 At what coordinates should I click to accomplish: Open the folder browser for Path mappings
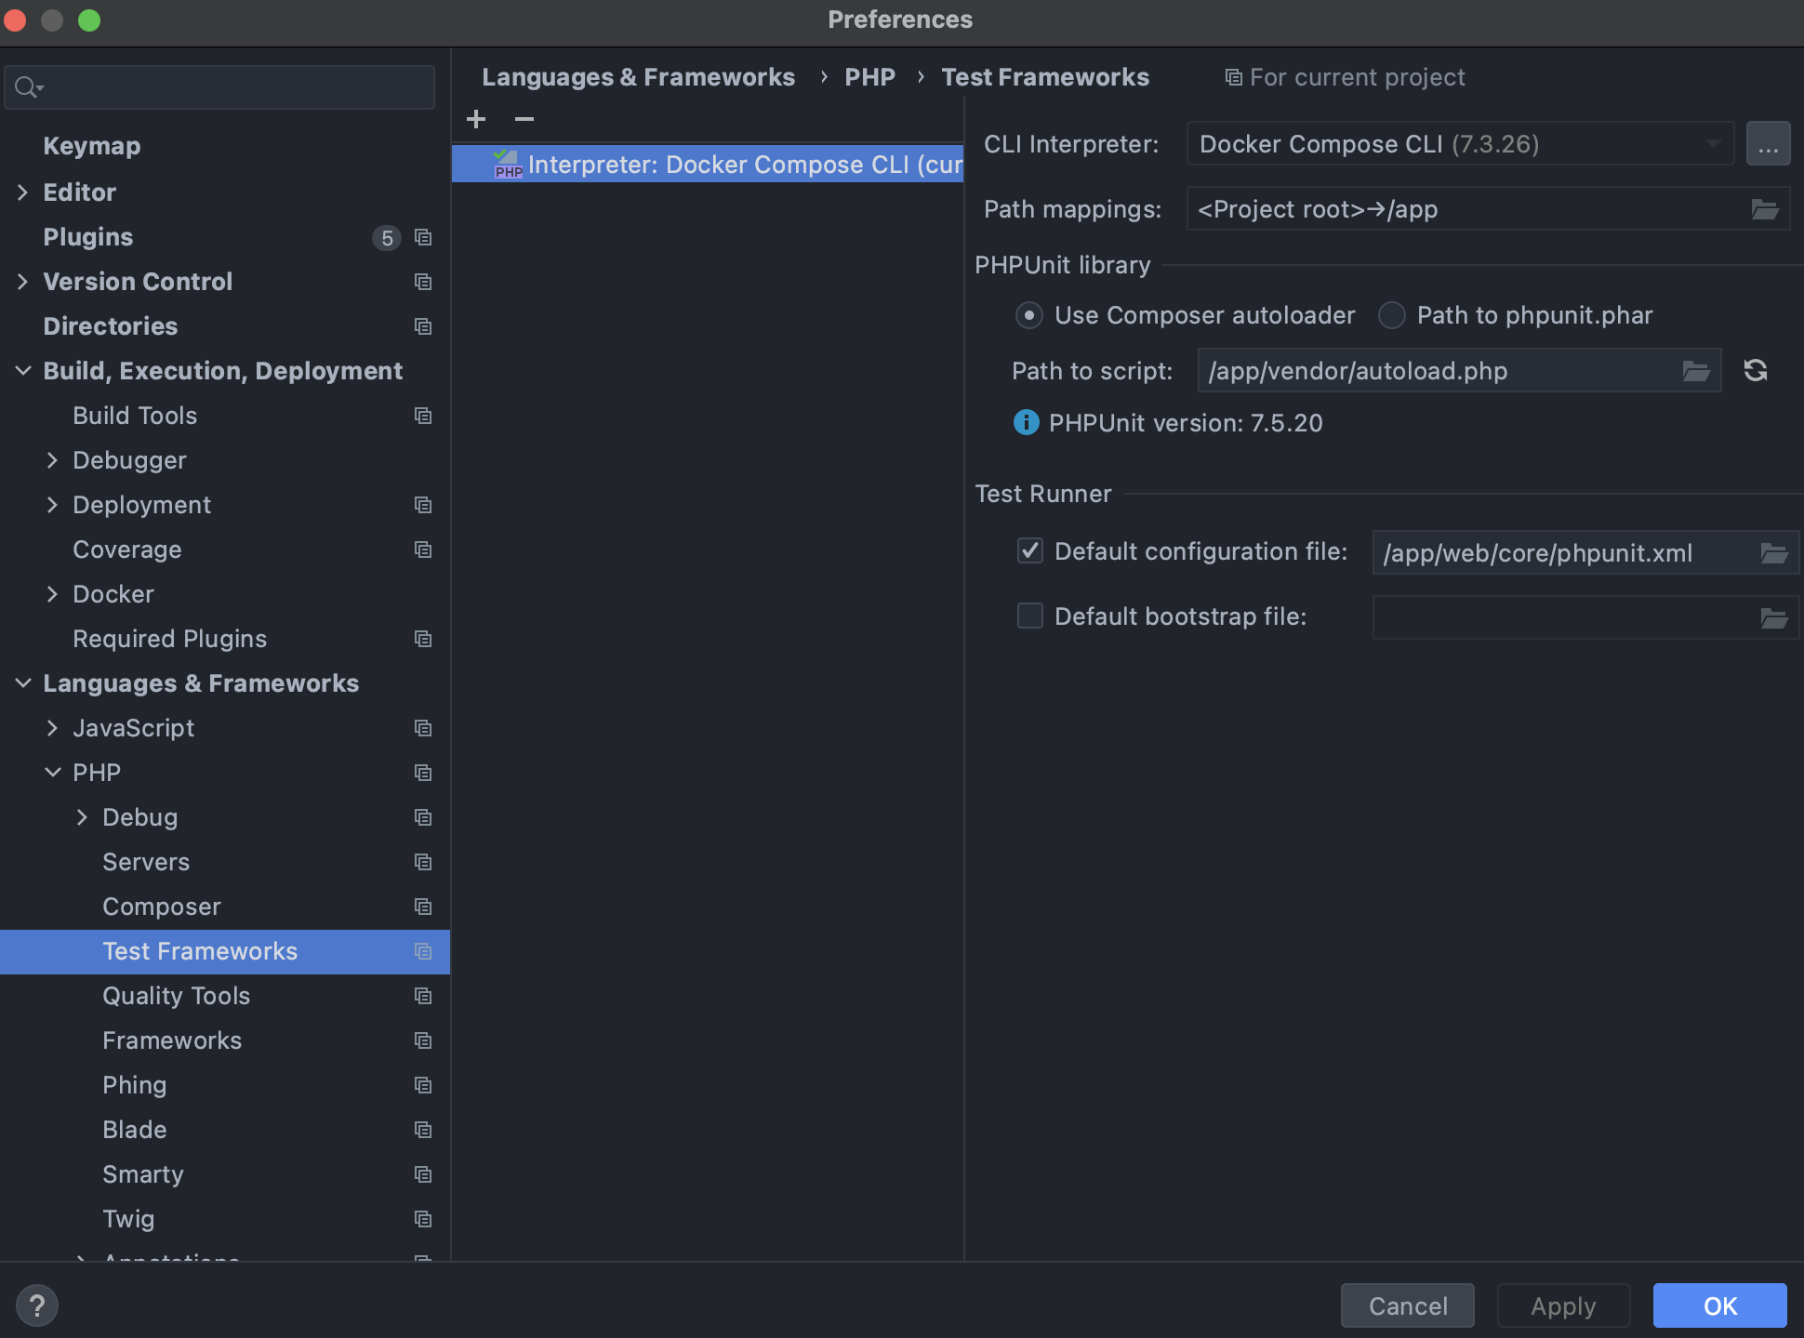click(x=1765, y=209)
